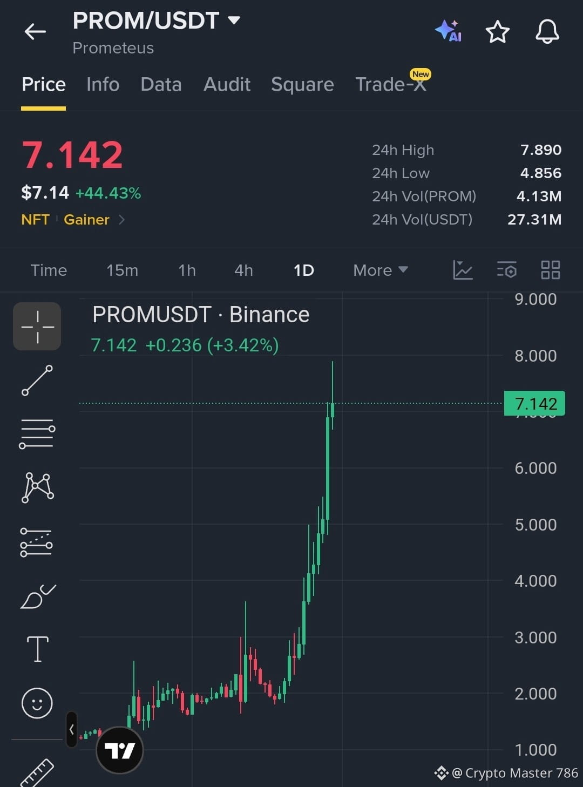This screenshot has width=583, height=787.
Task: Click the 9.000 price axis label
Action: pos(535,300)
